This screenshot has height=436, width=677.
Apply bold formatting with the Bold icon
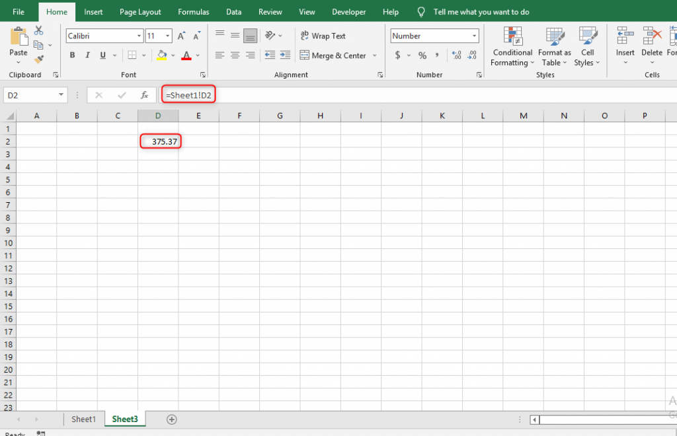click(72, 55)
